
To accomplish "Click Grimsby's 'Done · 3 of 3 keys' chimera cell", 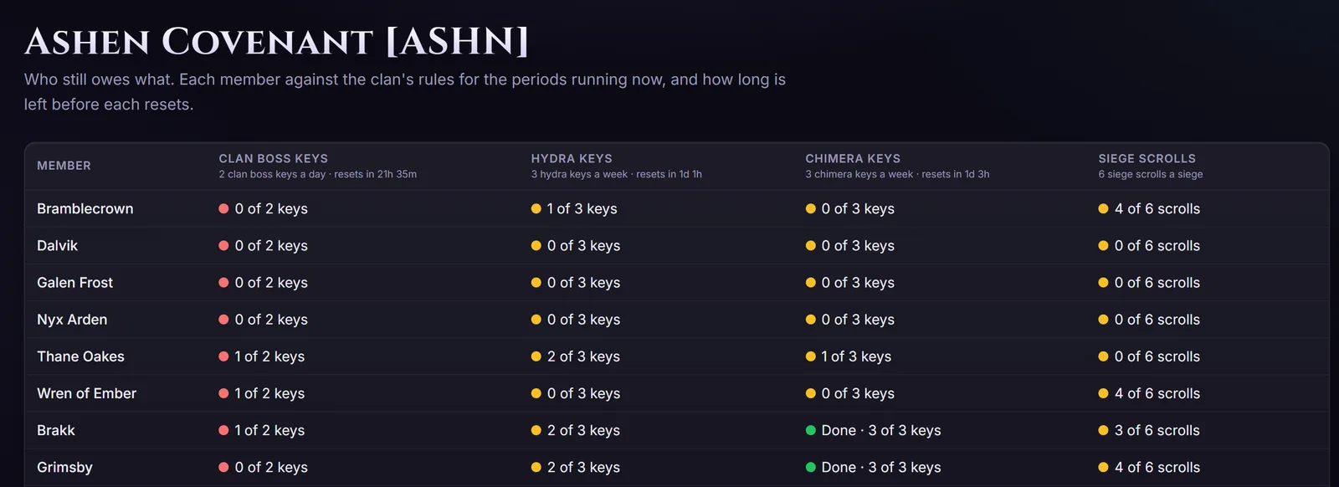I will click(x=873, y=466).
